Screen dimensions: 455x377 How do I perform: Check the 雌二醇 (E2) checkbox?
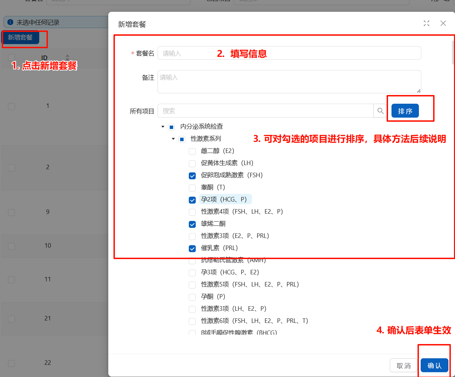192,151
